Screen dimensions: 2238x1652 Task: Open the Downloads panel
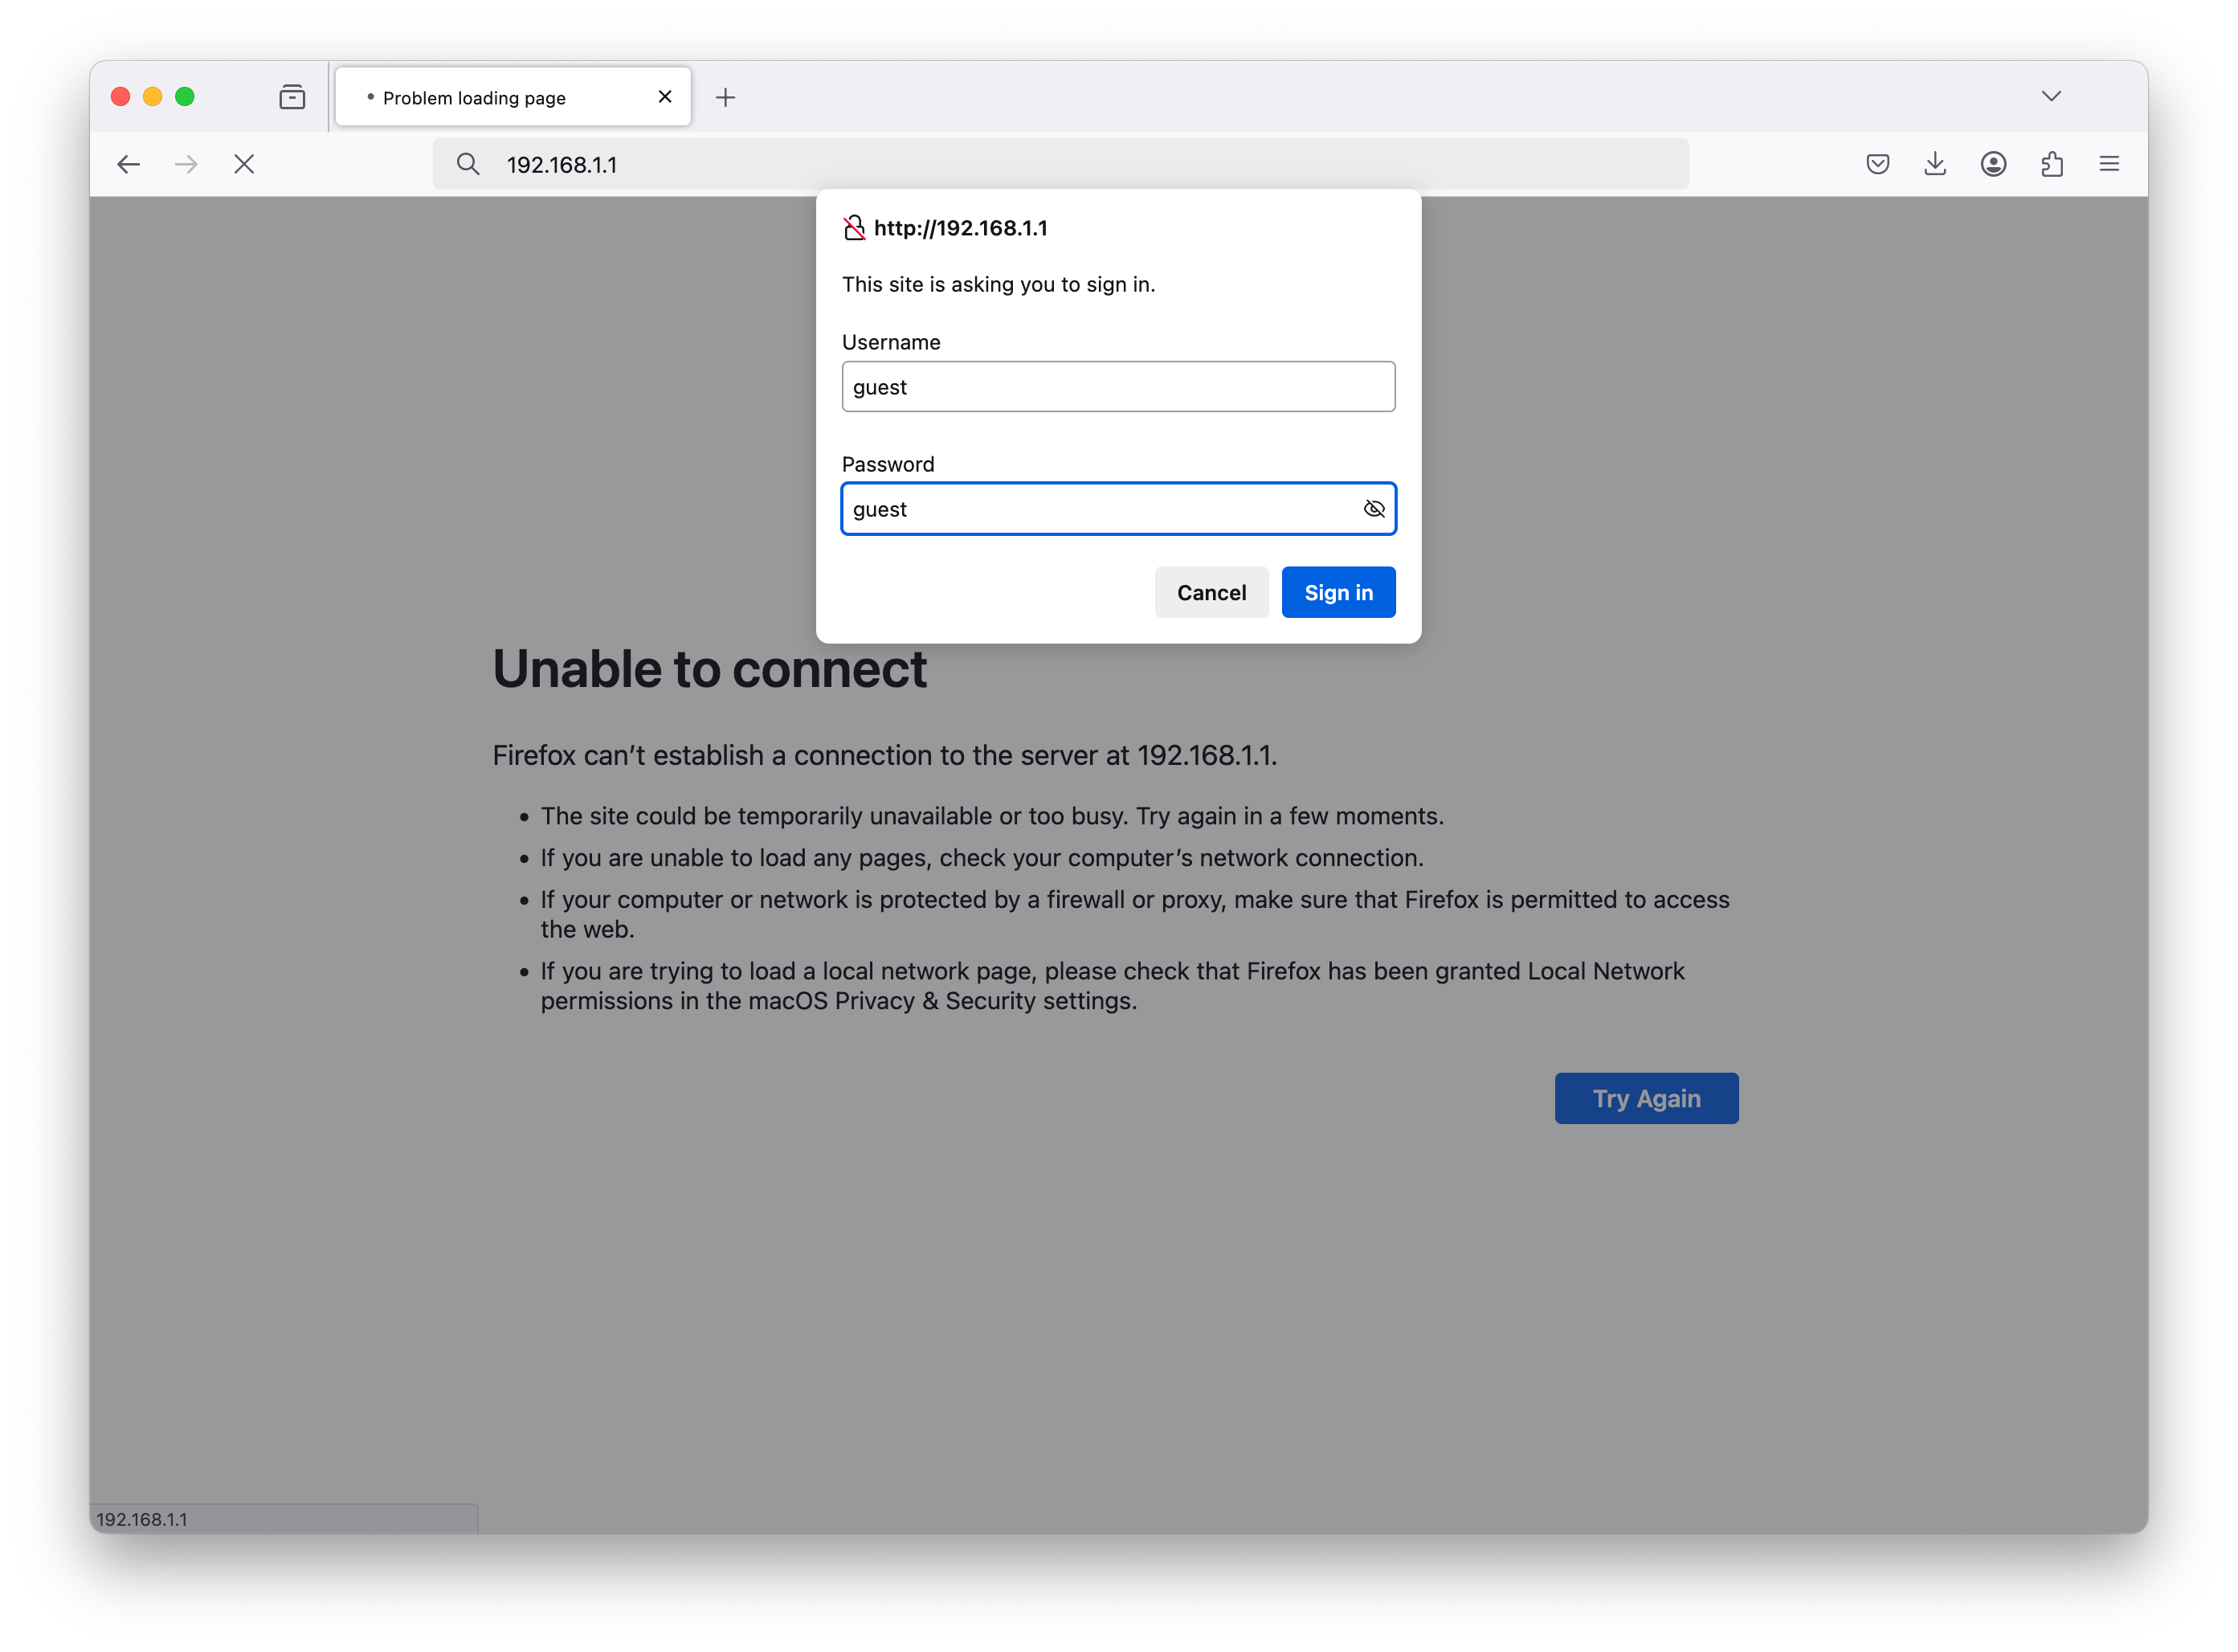coord(1935,164)
